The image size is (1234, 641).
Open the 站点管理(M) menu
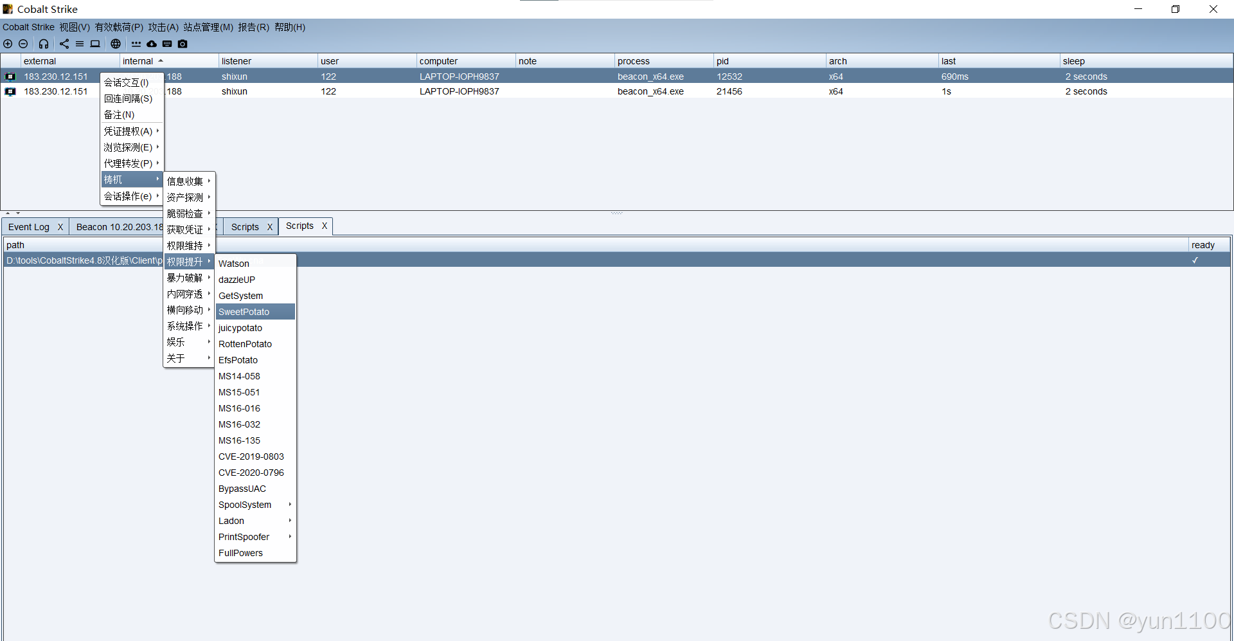(x=208, y=27)
